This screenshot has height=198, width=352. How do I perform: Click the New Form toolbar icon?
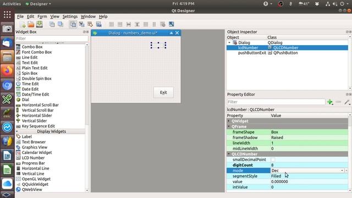pos(23,24)
